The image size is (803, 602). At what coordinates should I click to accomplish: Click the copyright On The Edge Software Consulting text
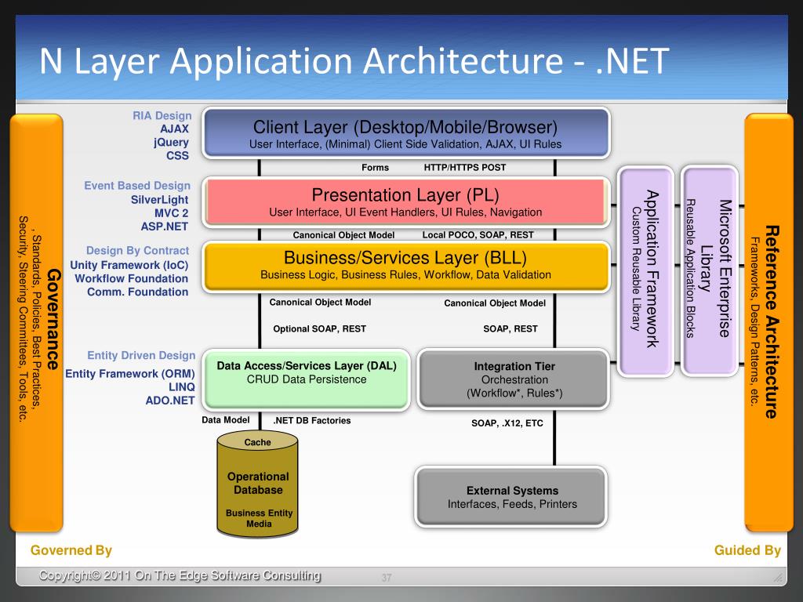[x=180, y=575]
